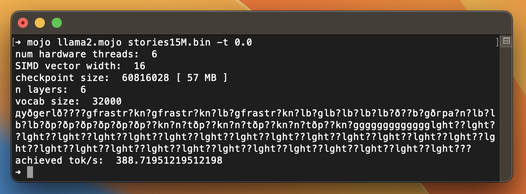Click the red close window button
This screenshot has height=194, width=526.
pyautogui.click(x=22, y=23)
